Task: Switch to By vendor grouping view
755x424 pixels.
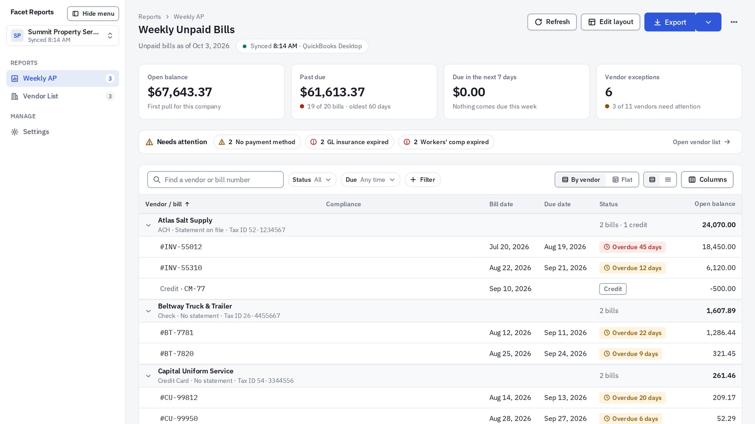Action: [581, 179]
